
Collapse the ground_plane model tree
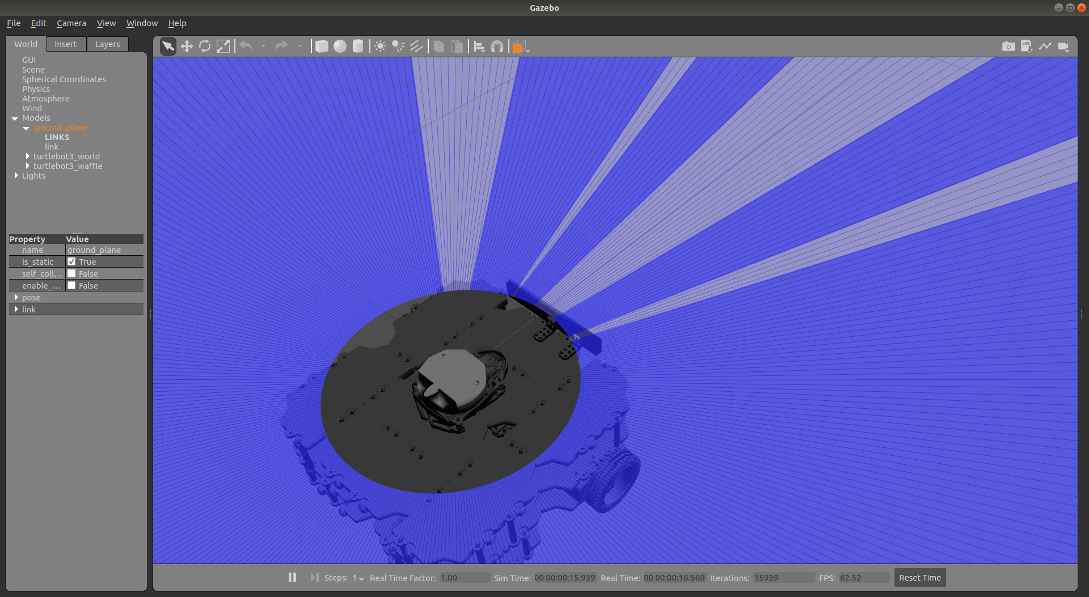coord(26,128)
